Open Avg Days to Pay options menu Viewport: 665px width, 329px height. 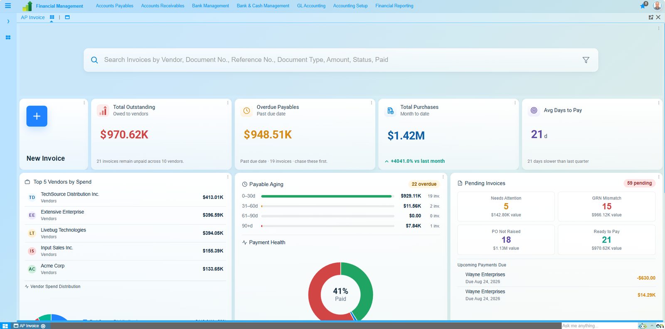click(x=659, y=103)
